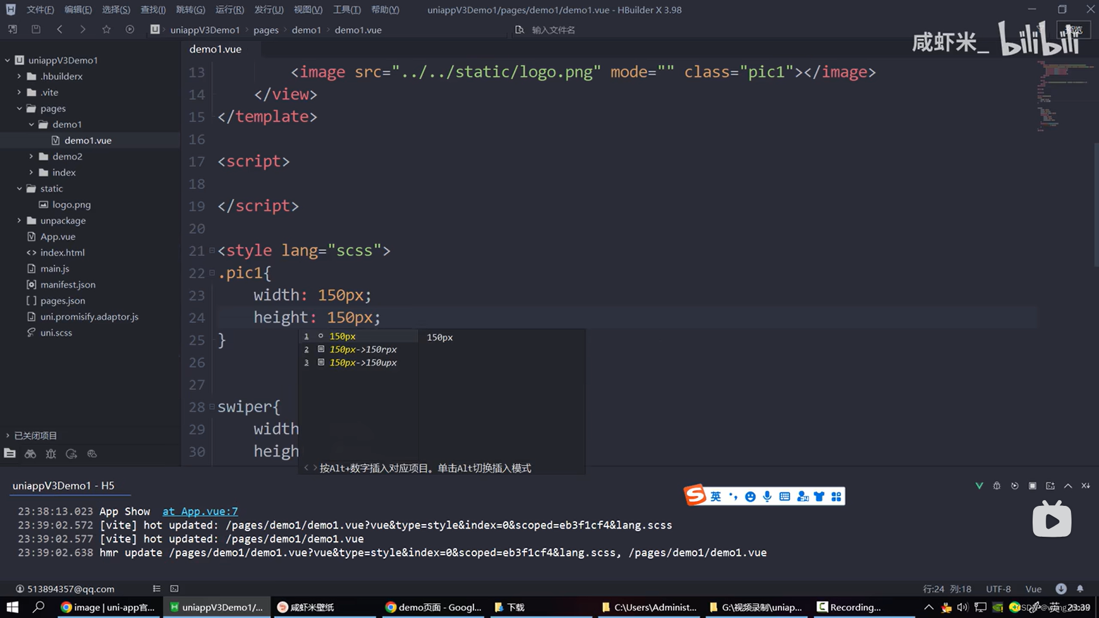Open notifications bell in status bar
The width and height of the screenshot is (1099, 618).
point(1080,589)
